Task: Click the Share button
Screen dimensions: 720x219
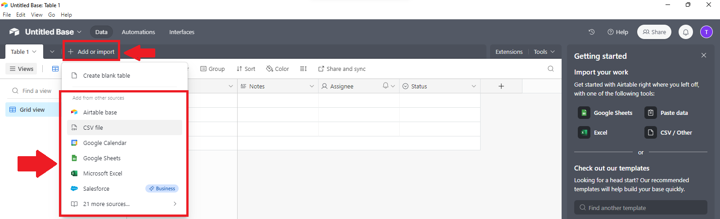Action: click(x=654, y=32)
